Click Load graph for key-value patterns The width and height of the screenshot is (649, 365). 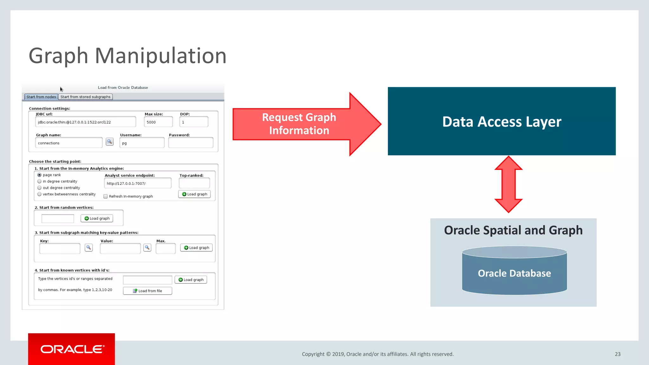196,248
